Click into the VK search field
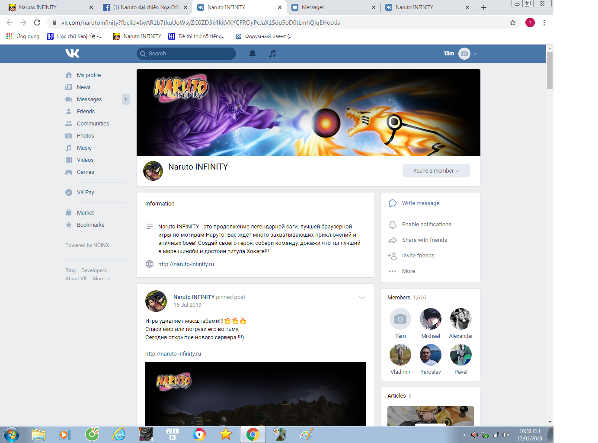Screen dimensions: 598x443 click(186, 54)
